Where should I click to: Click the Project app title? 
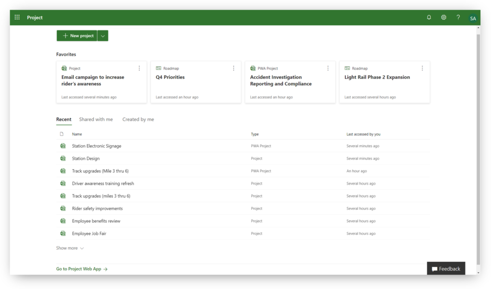click(35, 18)
